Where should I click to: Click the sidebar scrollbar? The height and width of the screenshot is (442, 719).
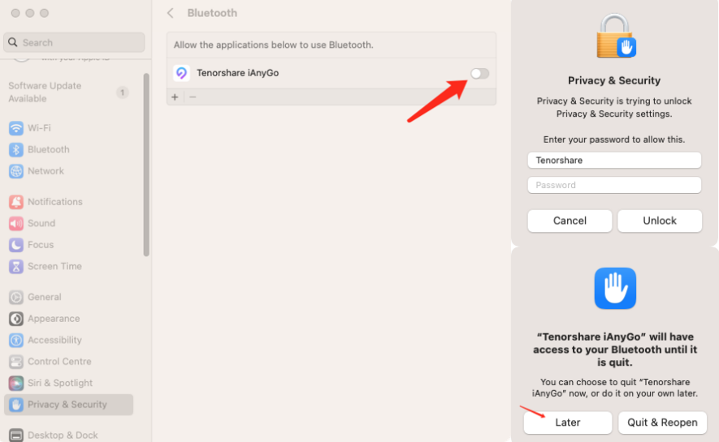pyautogui.click(x=146, y=165)
